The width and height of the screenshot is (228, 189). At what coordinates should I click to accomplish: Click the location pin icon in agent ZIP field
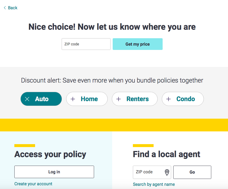(x=167, y=173)
